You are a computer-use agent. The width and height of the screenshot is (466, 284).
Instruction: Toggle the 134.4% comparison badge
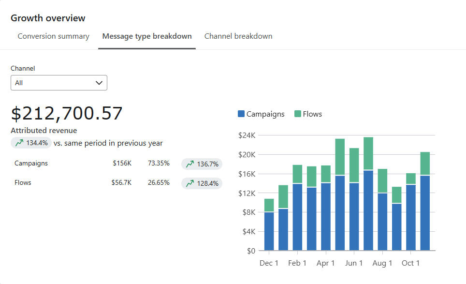pyautogui.click(x=31, y=143)
